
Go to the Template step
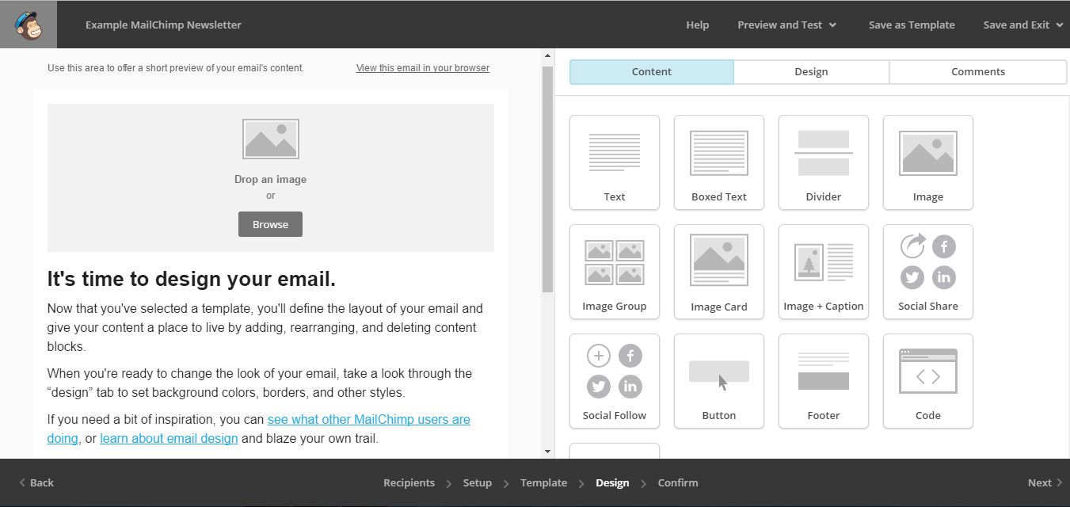[x=543, y=482]
